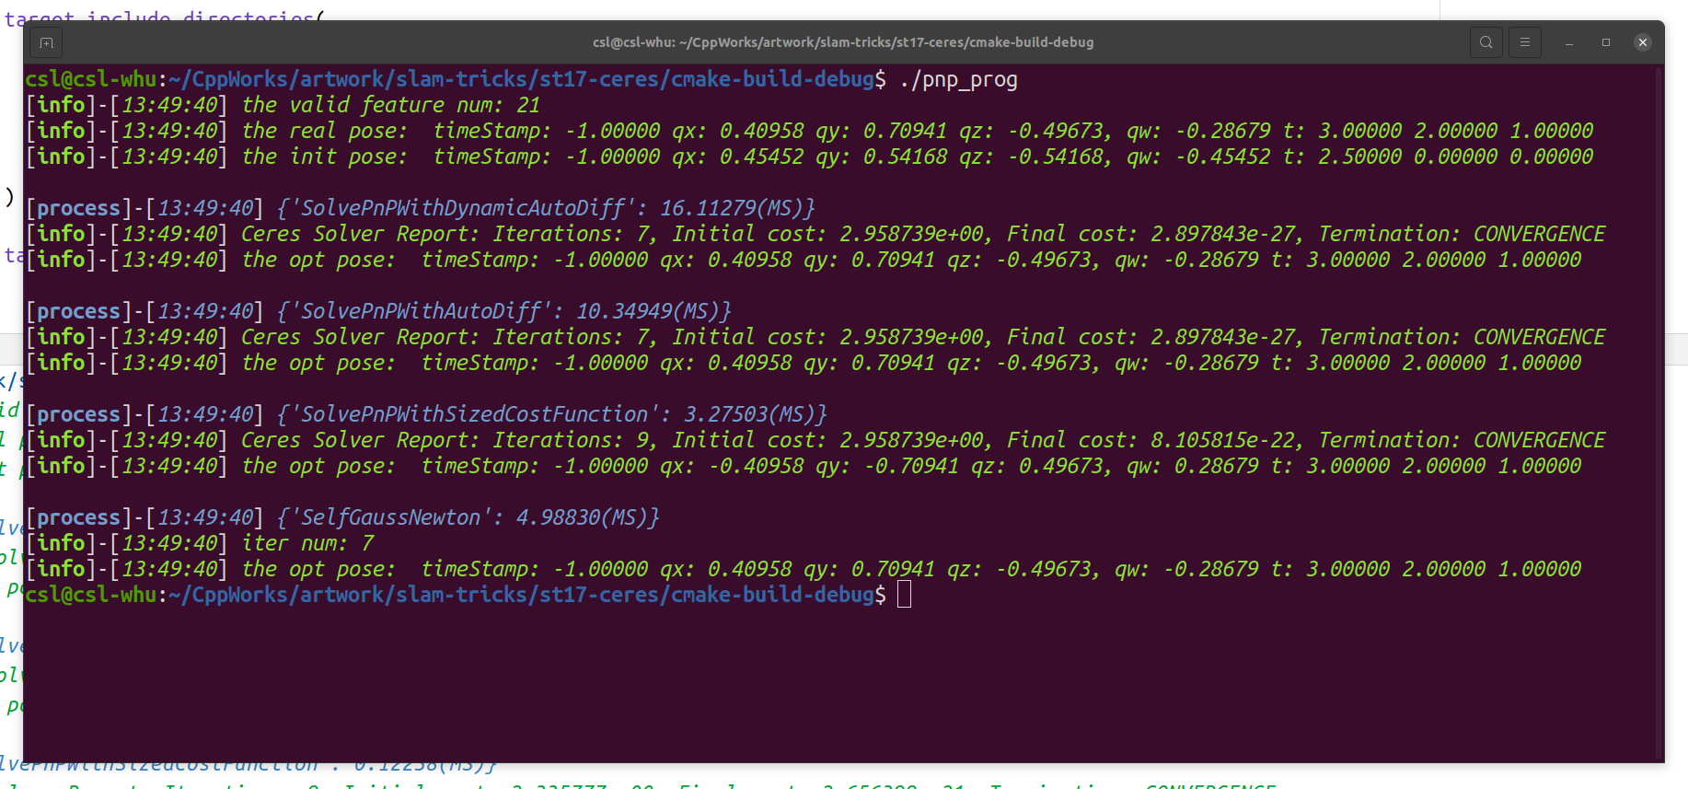Screen dimensions: 1688x789
Task: Click the 'iter num: 7' line
Action: pos(308,544)
